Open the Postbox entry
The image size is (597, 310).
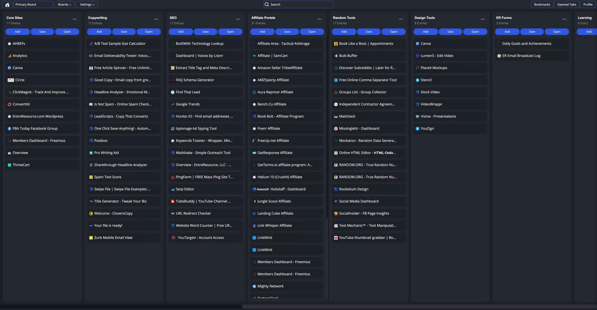tap(124, 141)
